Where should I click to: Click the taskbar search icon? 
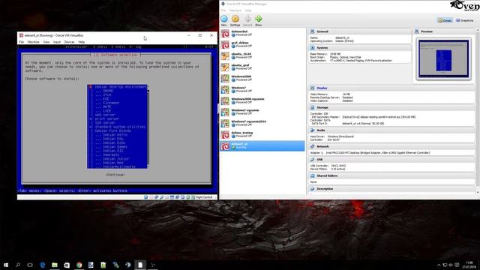pyautogui.click(x=18, y=265)
